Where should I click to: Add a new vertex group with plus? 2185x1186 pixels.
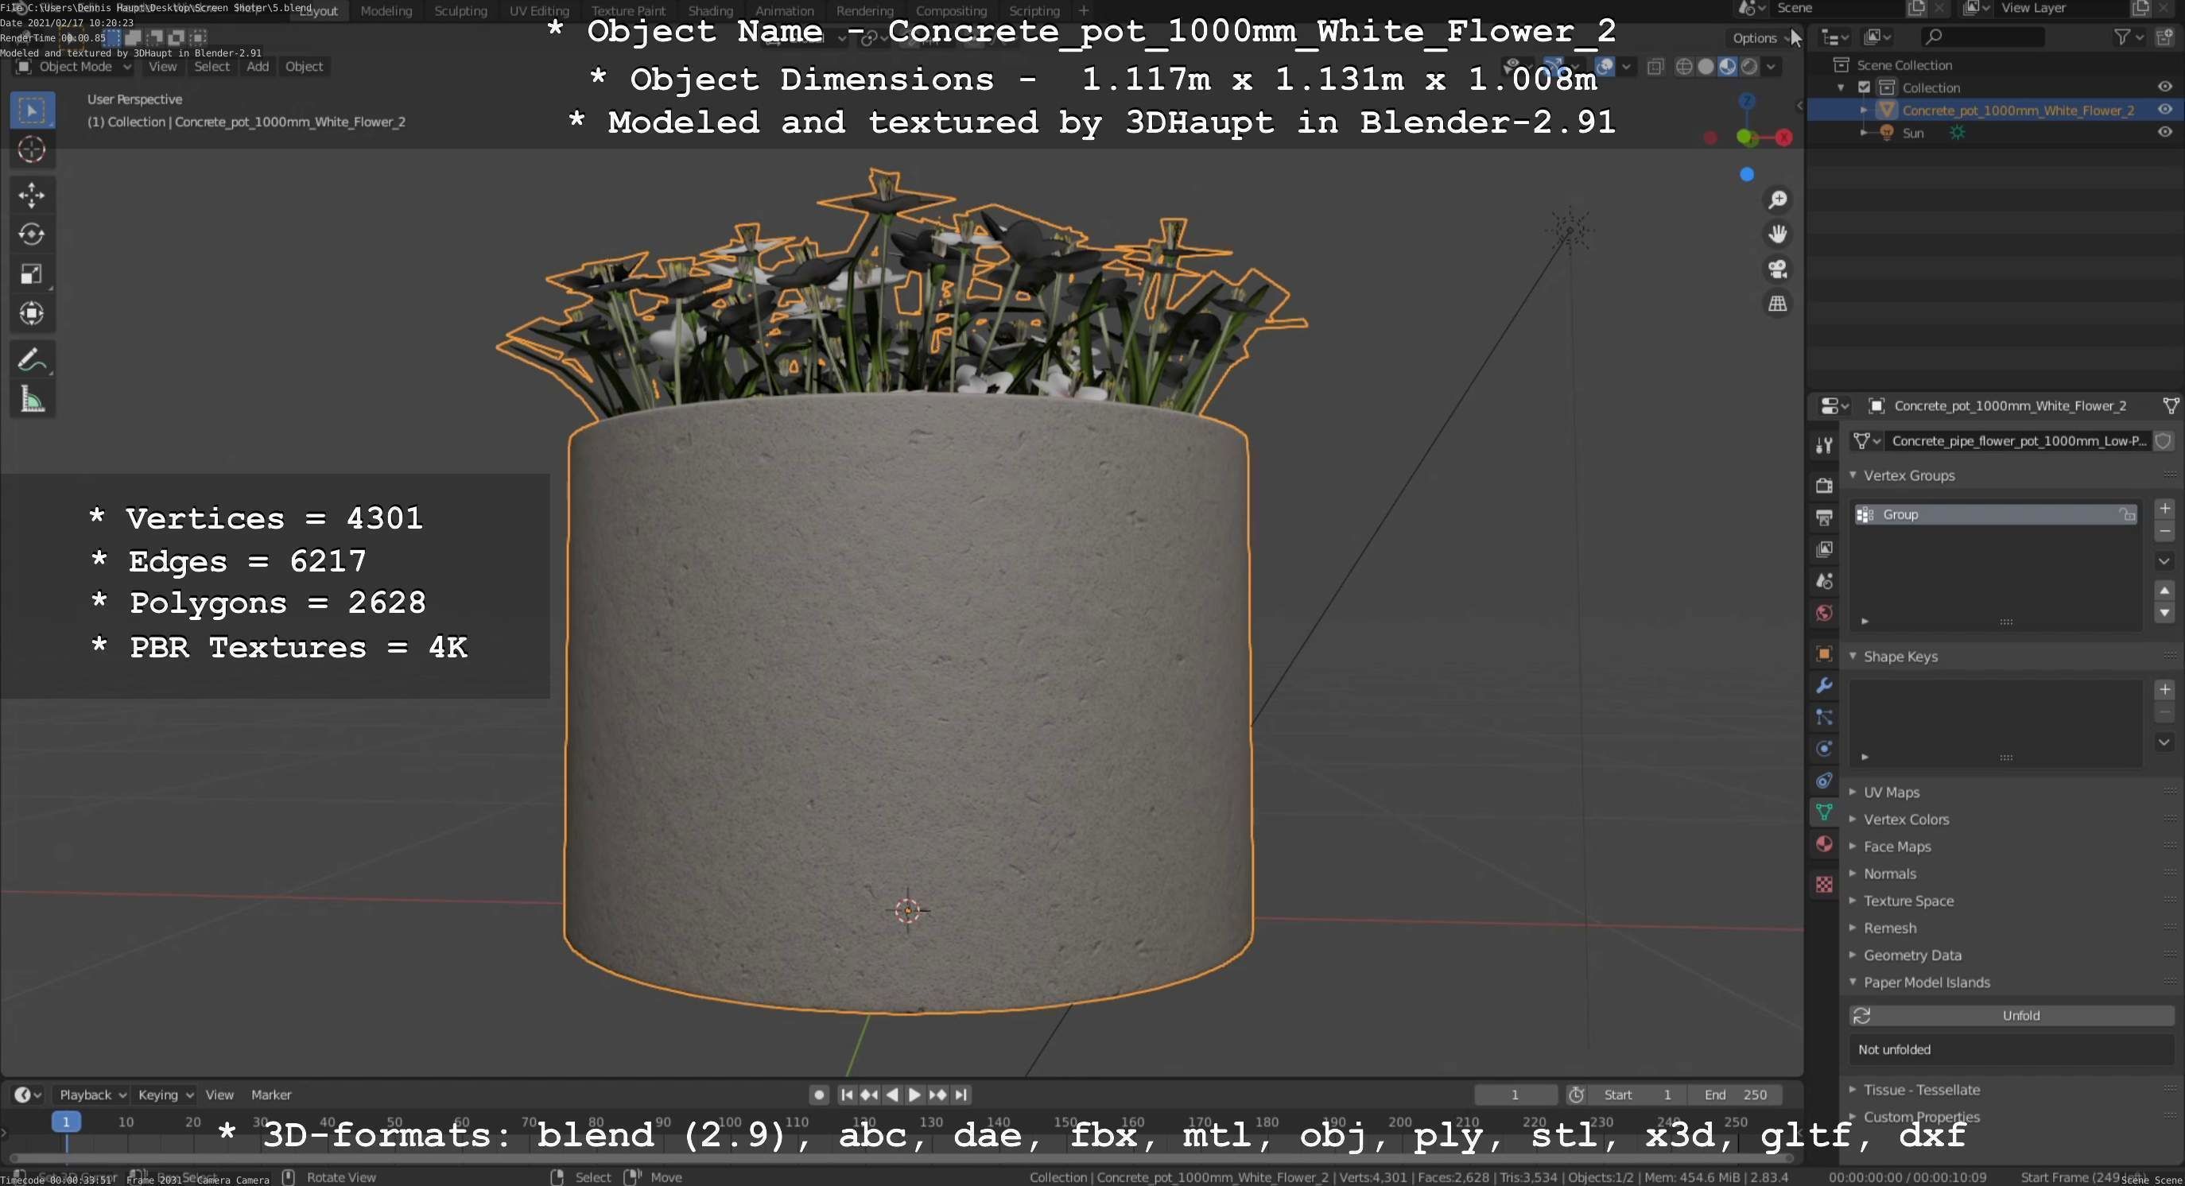2164,509
